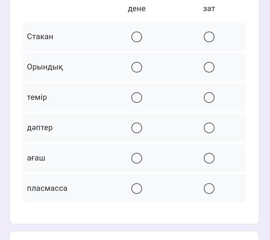Click the 'Орындық' row label
The image size is (270, 240).
click(45, 67)
